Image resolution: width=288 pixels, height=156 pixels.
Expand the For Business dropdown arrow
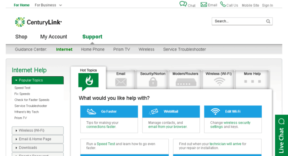point(60,6)
